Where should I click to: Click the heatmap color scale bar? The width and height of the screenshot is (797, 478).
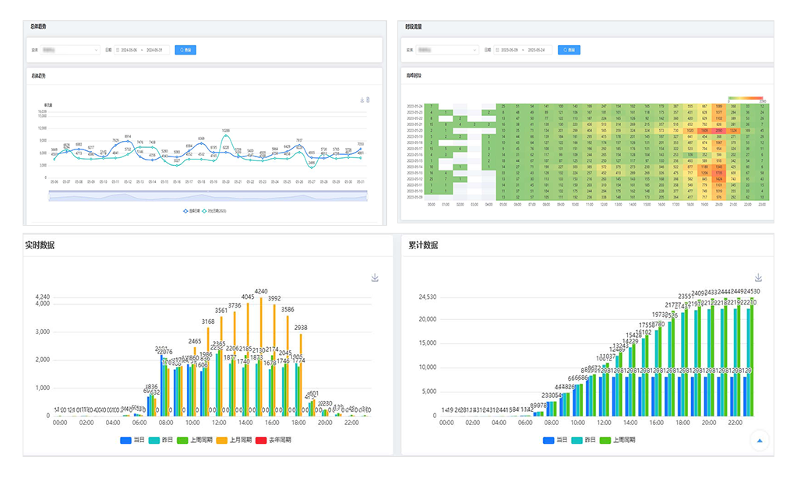(746, 98)
